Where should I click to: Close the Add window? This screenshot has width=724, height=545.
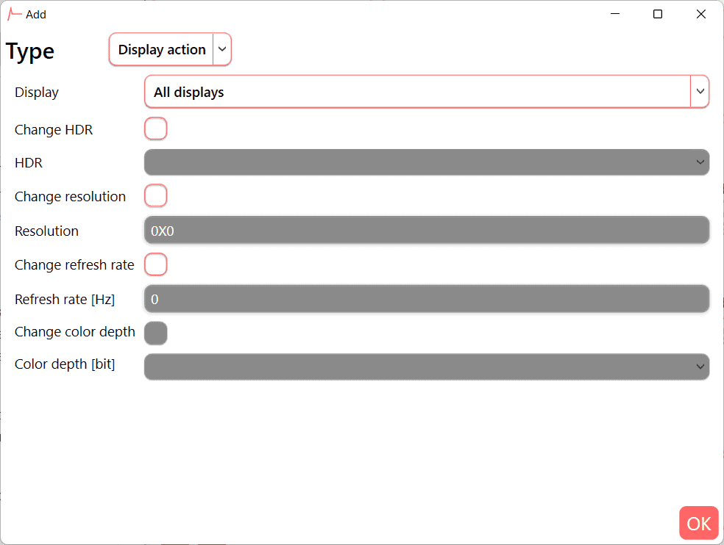point(701,14)
